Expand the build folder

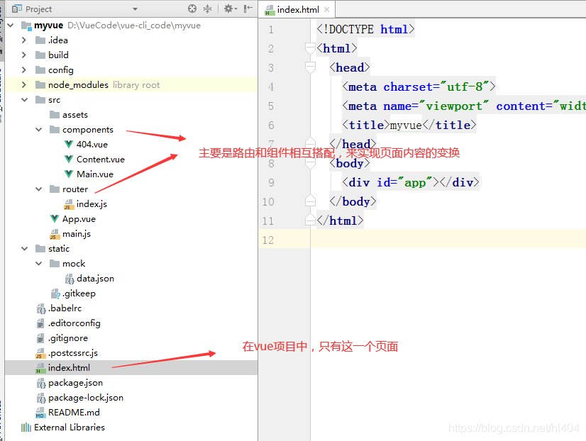tap(24, 55)
